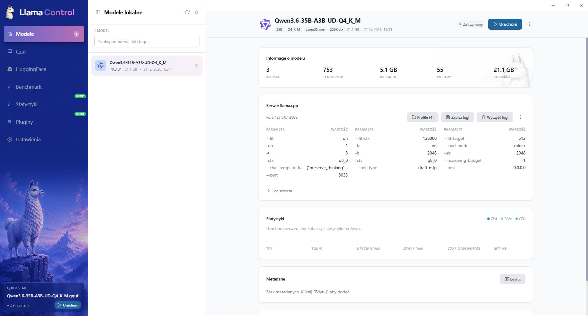Click the --spec-type value draft-mtp
The image size is (588, 316).
coord(427,168)
